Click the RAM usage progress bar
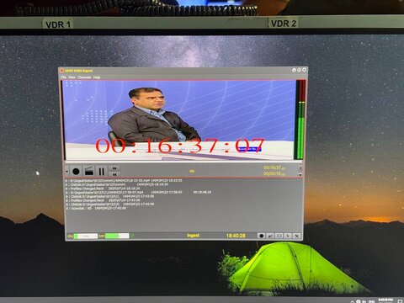404x303 pixels. click(x=117, y=236)
